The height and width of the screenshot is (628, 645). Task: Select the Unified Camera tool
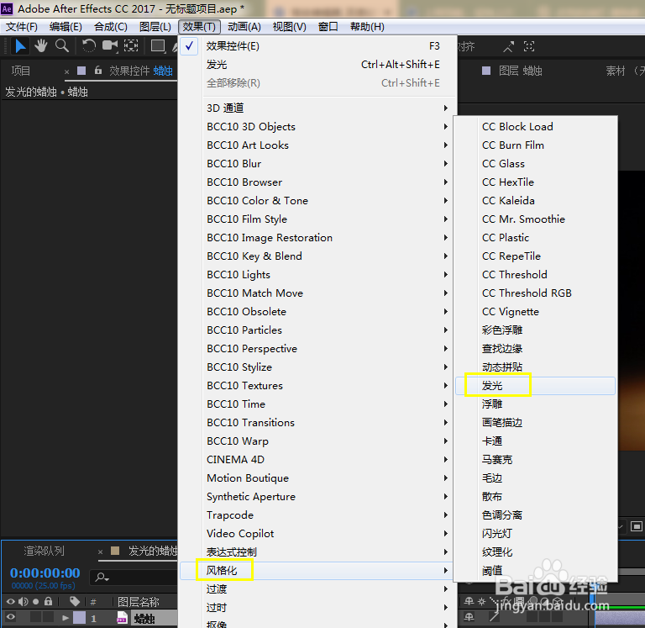pos(110,45)
